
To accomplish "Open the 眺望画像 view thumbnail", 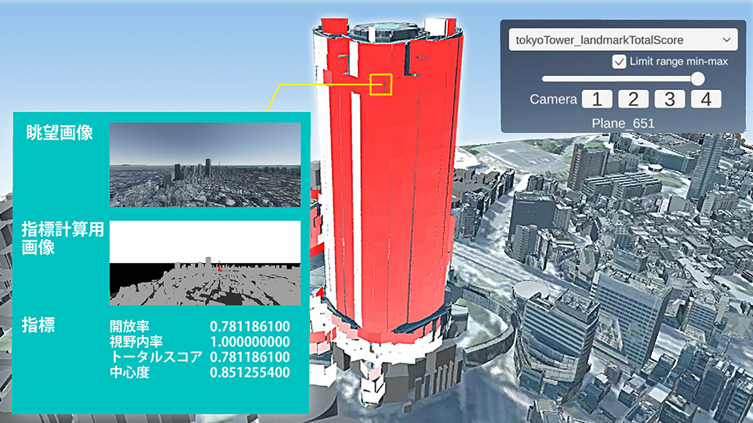I will click(205, 164).
